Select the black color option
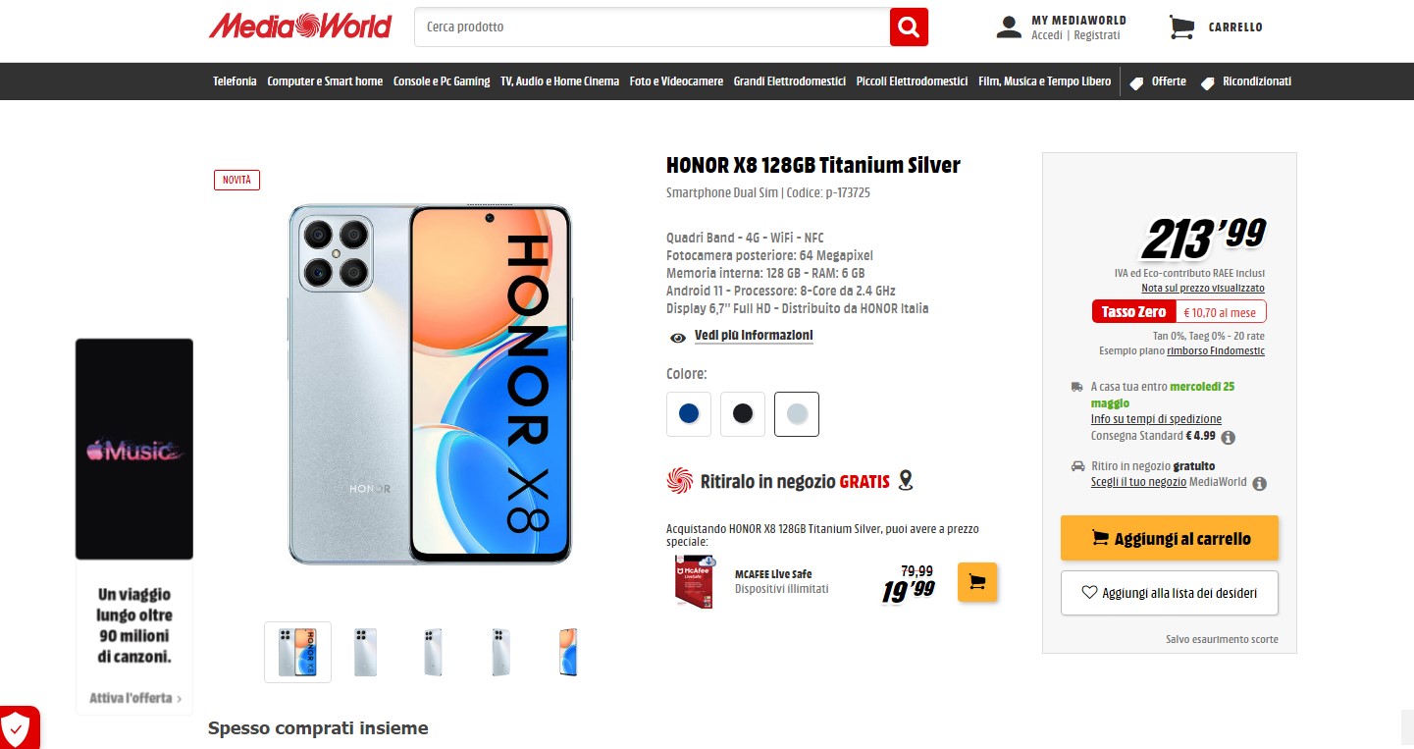The image size is (1414, 749). click(743, 413)
